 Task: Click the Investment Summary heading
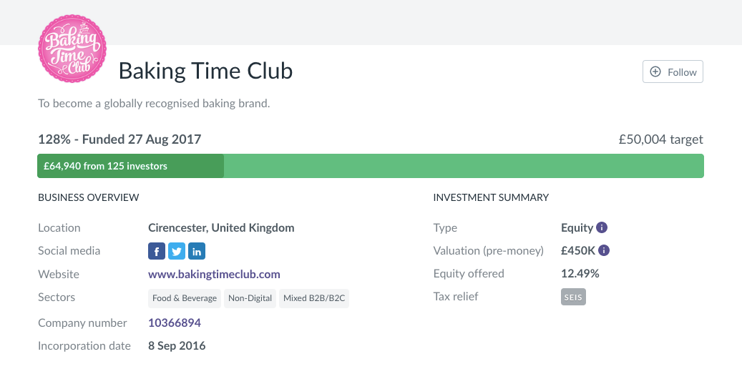point(491,197)
